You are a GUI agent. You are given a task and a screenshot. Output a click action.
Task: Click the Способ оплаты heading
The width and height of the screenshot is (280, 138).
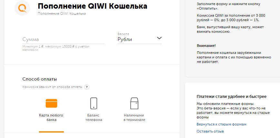pyautogui.click(x=40, y=79)
